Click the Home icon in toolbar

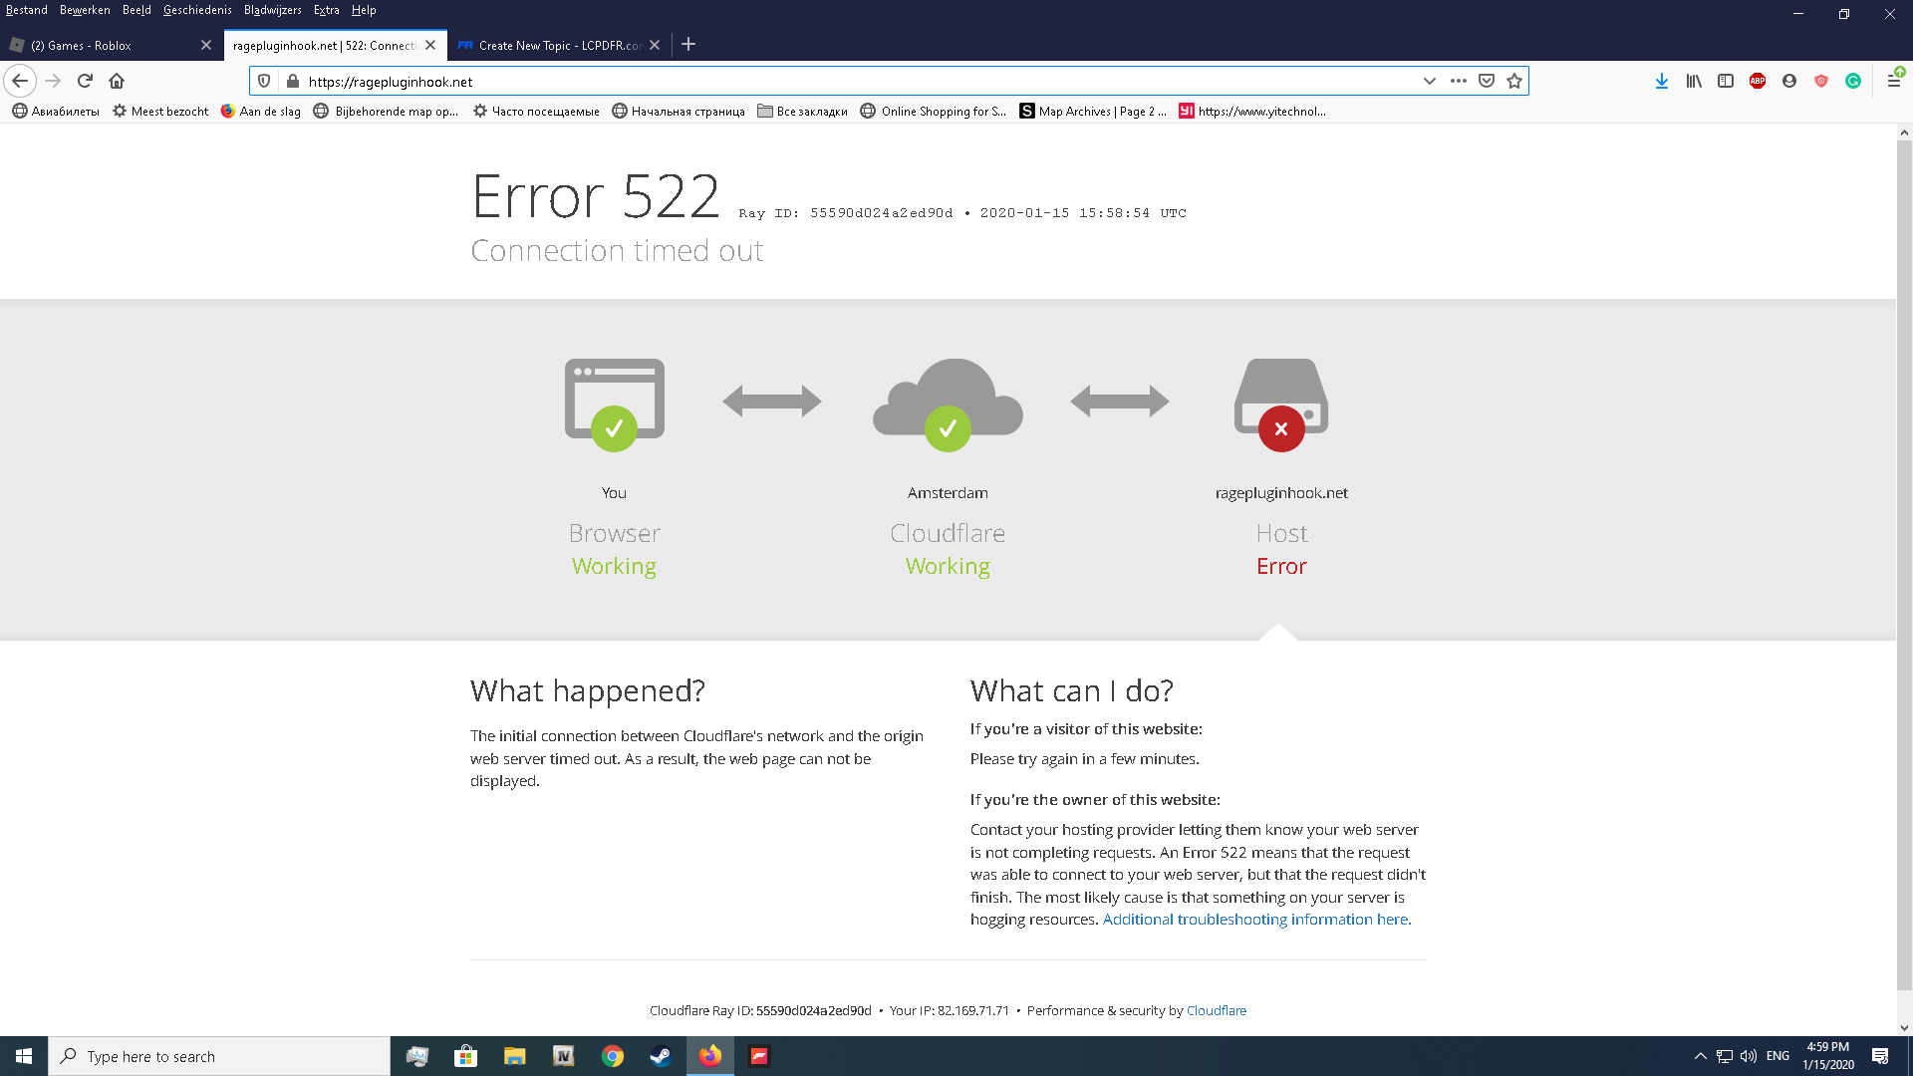[117, 81]
